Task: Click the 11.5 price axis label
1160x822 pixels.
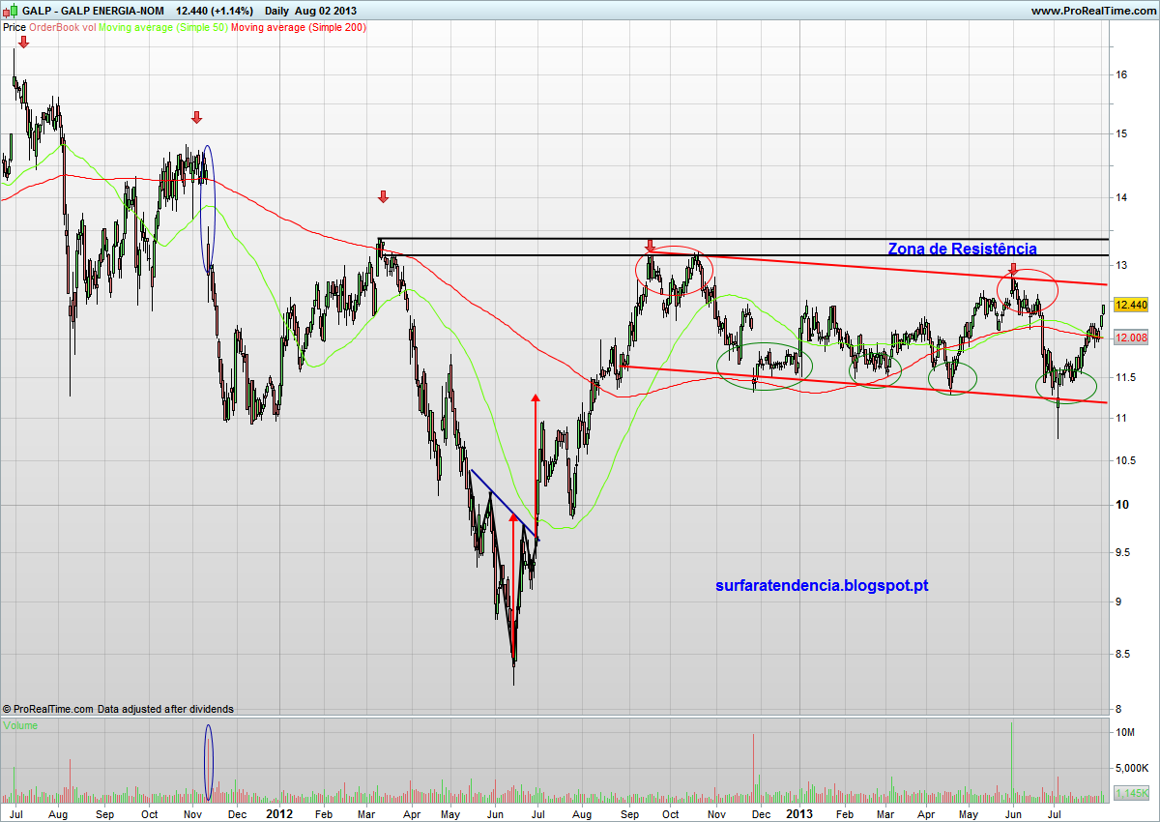Action: [x=1125, y=377]
